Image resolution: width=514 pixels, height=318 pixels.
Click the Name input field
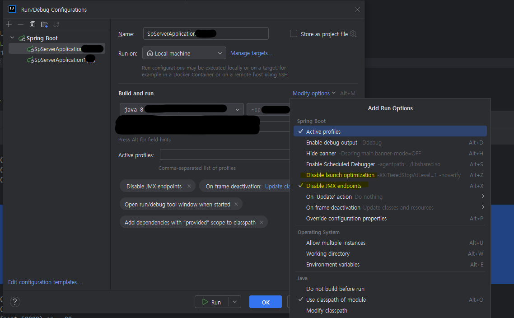point(206,33)
